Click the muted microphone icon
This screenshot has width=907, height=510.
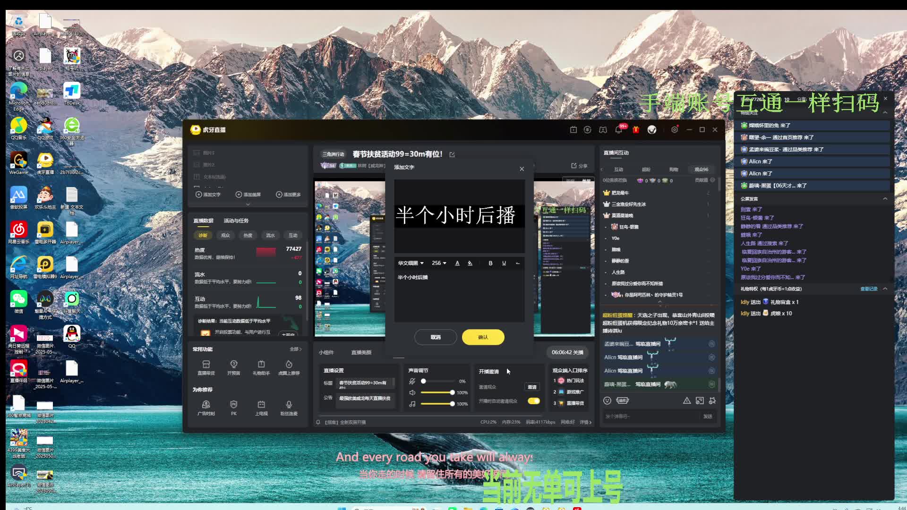click(x=412, y=381)
